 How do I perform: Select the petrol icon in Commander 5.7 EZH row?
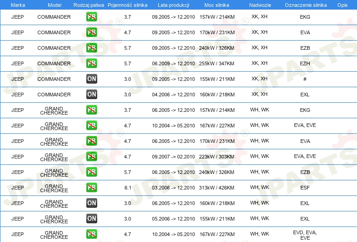[x=91, y=63]
